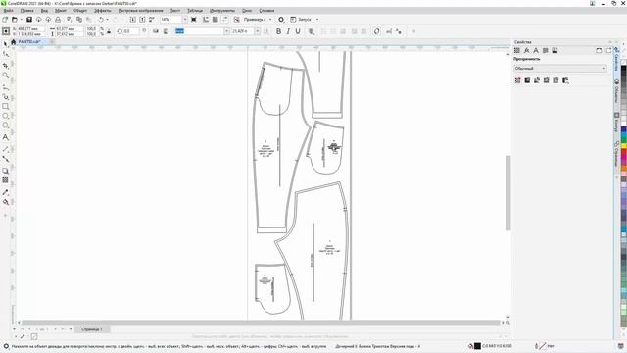The height and width of the screenshot is (353, 627).
Task: Click the Export icon in toolbar
Action: pos(142,20)
